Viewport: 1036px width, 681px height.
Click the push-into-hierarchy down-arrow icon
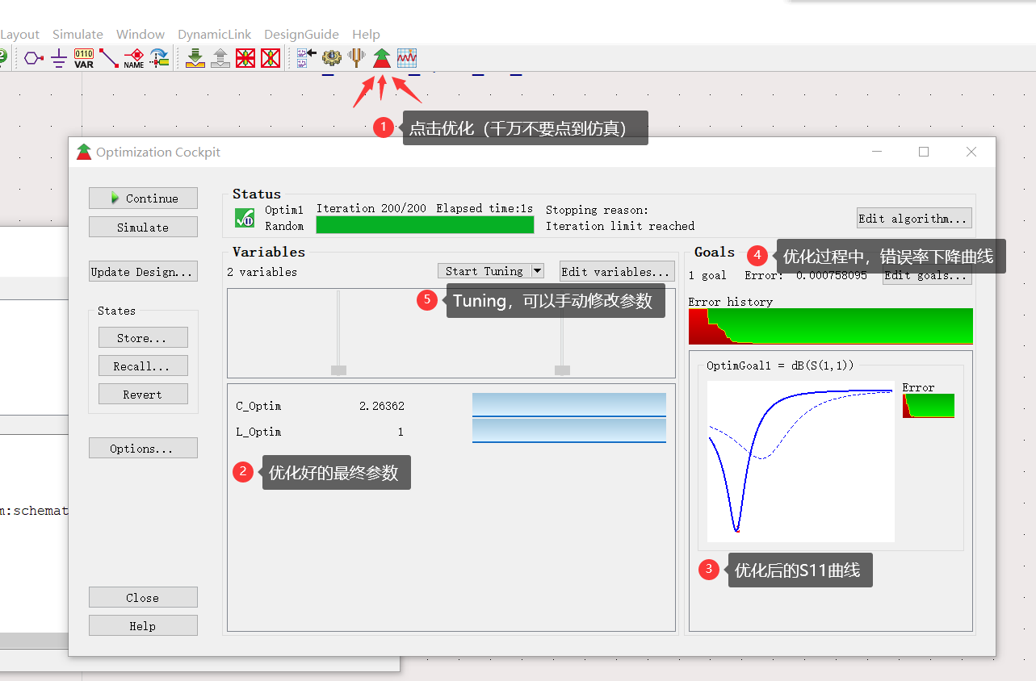coord(195,57)
